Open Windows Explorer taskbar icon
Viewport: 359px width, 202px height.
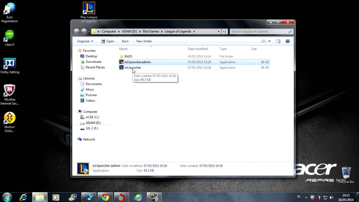40,198
